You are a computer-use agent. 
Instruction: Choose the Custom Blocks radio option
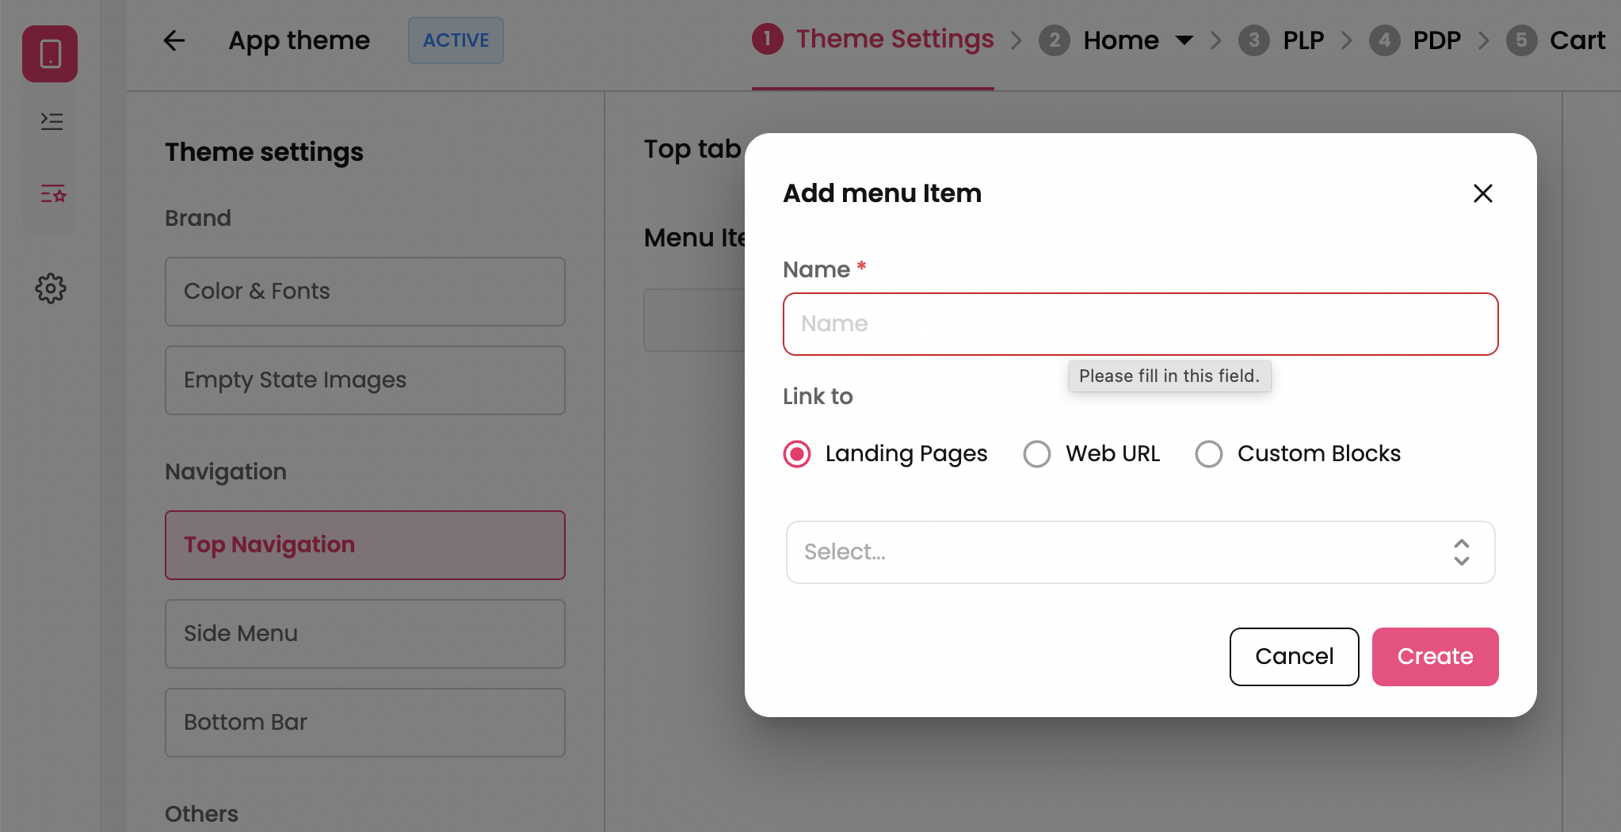pos(1209,454)
